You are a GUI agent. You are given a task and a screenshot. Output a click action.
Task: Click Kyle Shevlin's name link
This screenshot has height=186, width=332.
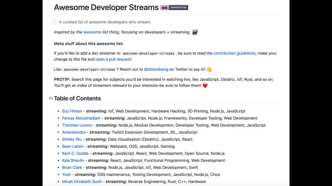click(x=73, y=160)
